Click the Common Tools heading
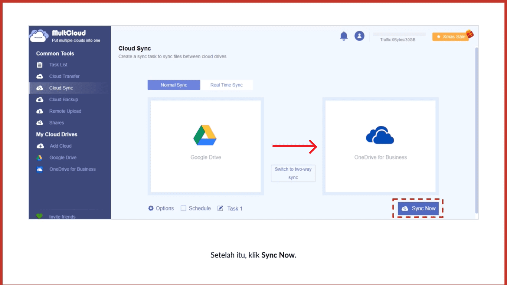 (55, 53)
